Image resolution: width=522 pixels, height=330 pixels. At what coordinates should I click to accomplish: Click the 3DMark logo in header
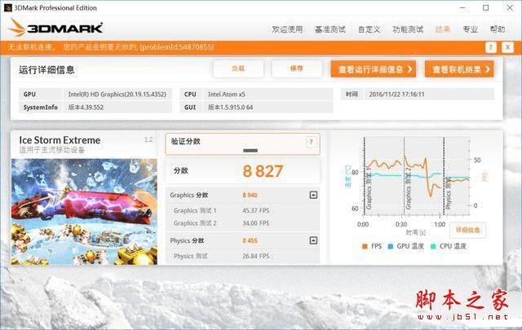point(55,28)
